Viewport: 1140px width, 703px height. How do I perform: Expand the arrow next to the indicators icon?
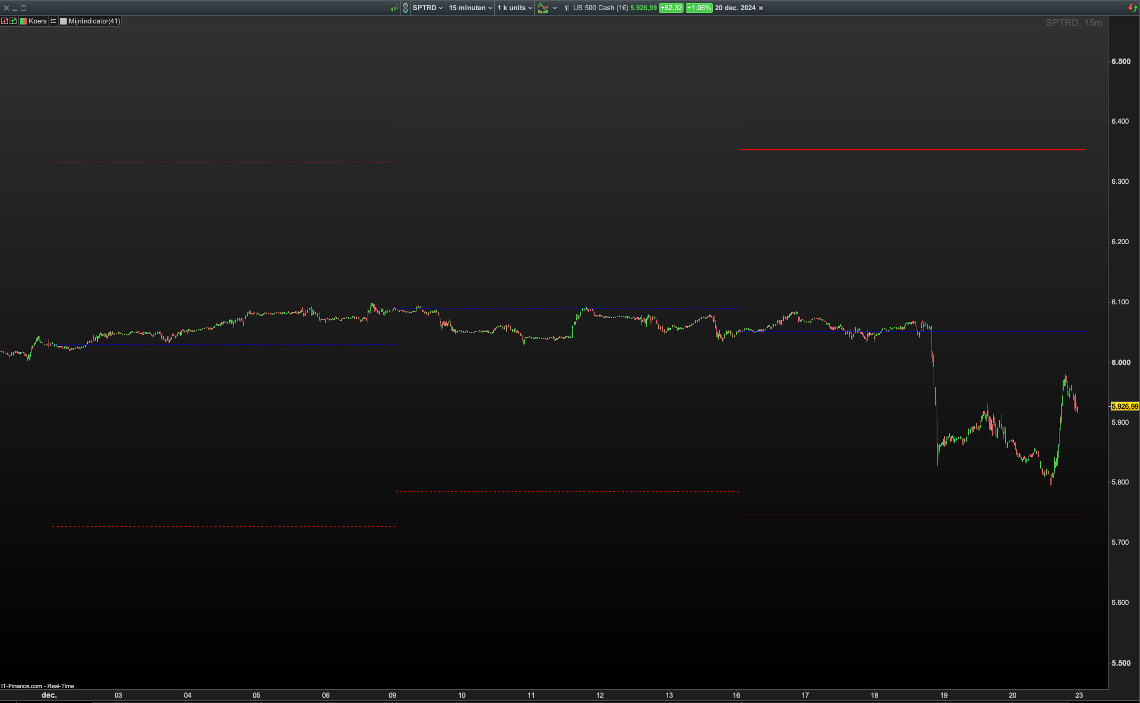(555, 8)
